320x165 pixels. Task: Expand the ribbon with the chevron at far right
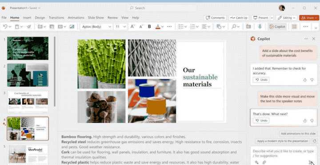(x=316, y=28)
